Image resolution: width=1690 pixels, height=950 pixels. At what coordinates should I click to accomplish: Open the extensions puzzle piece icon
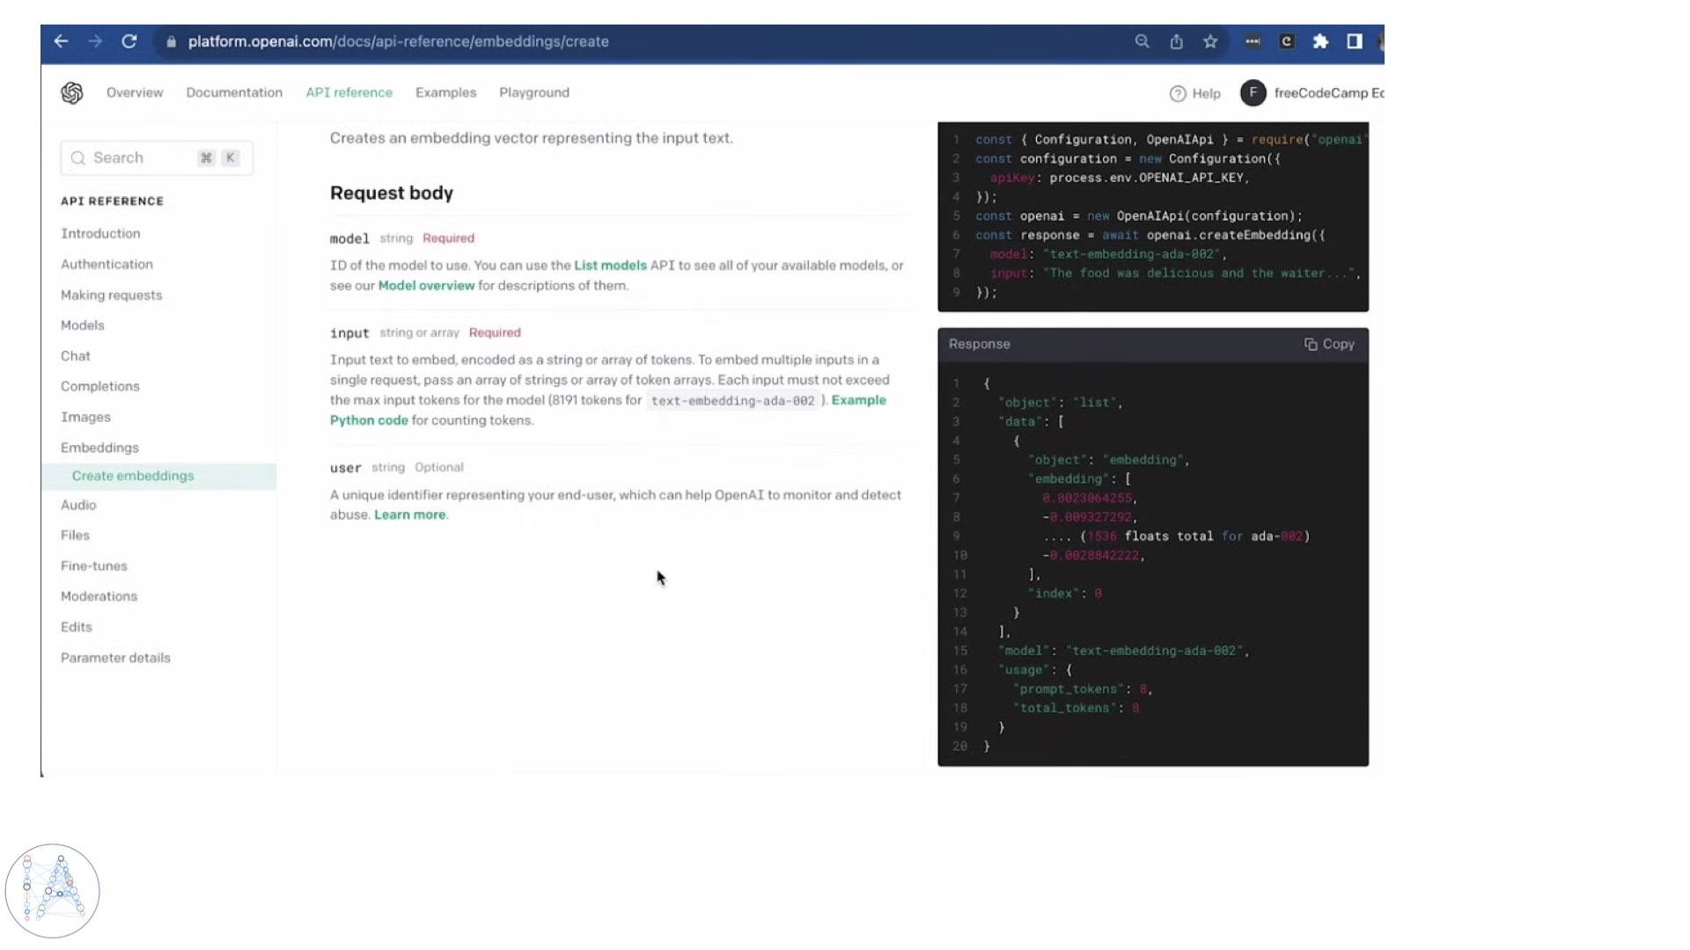[1320, 41]
